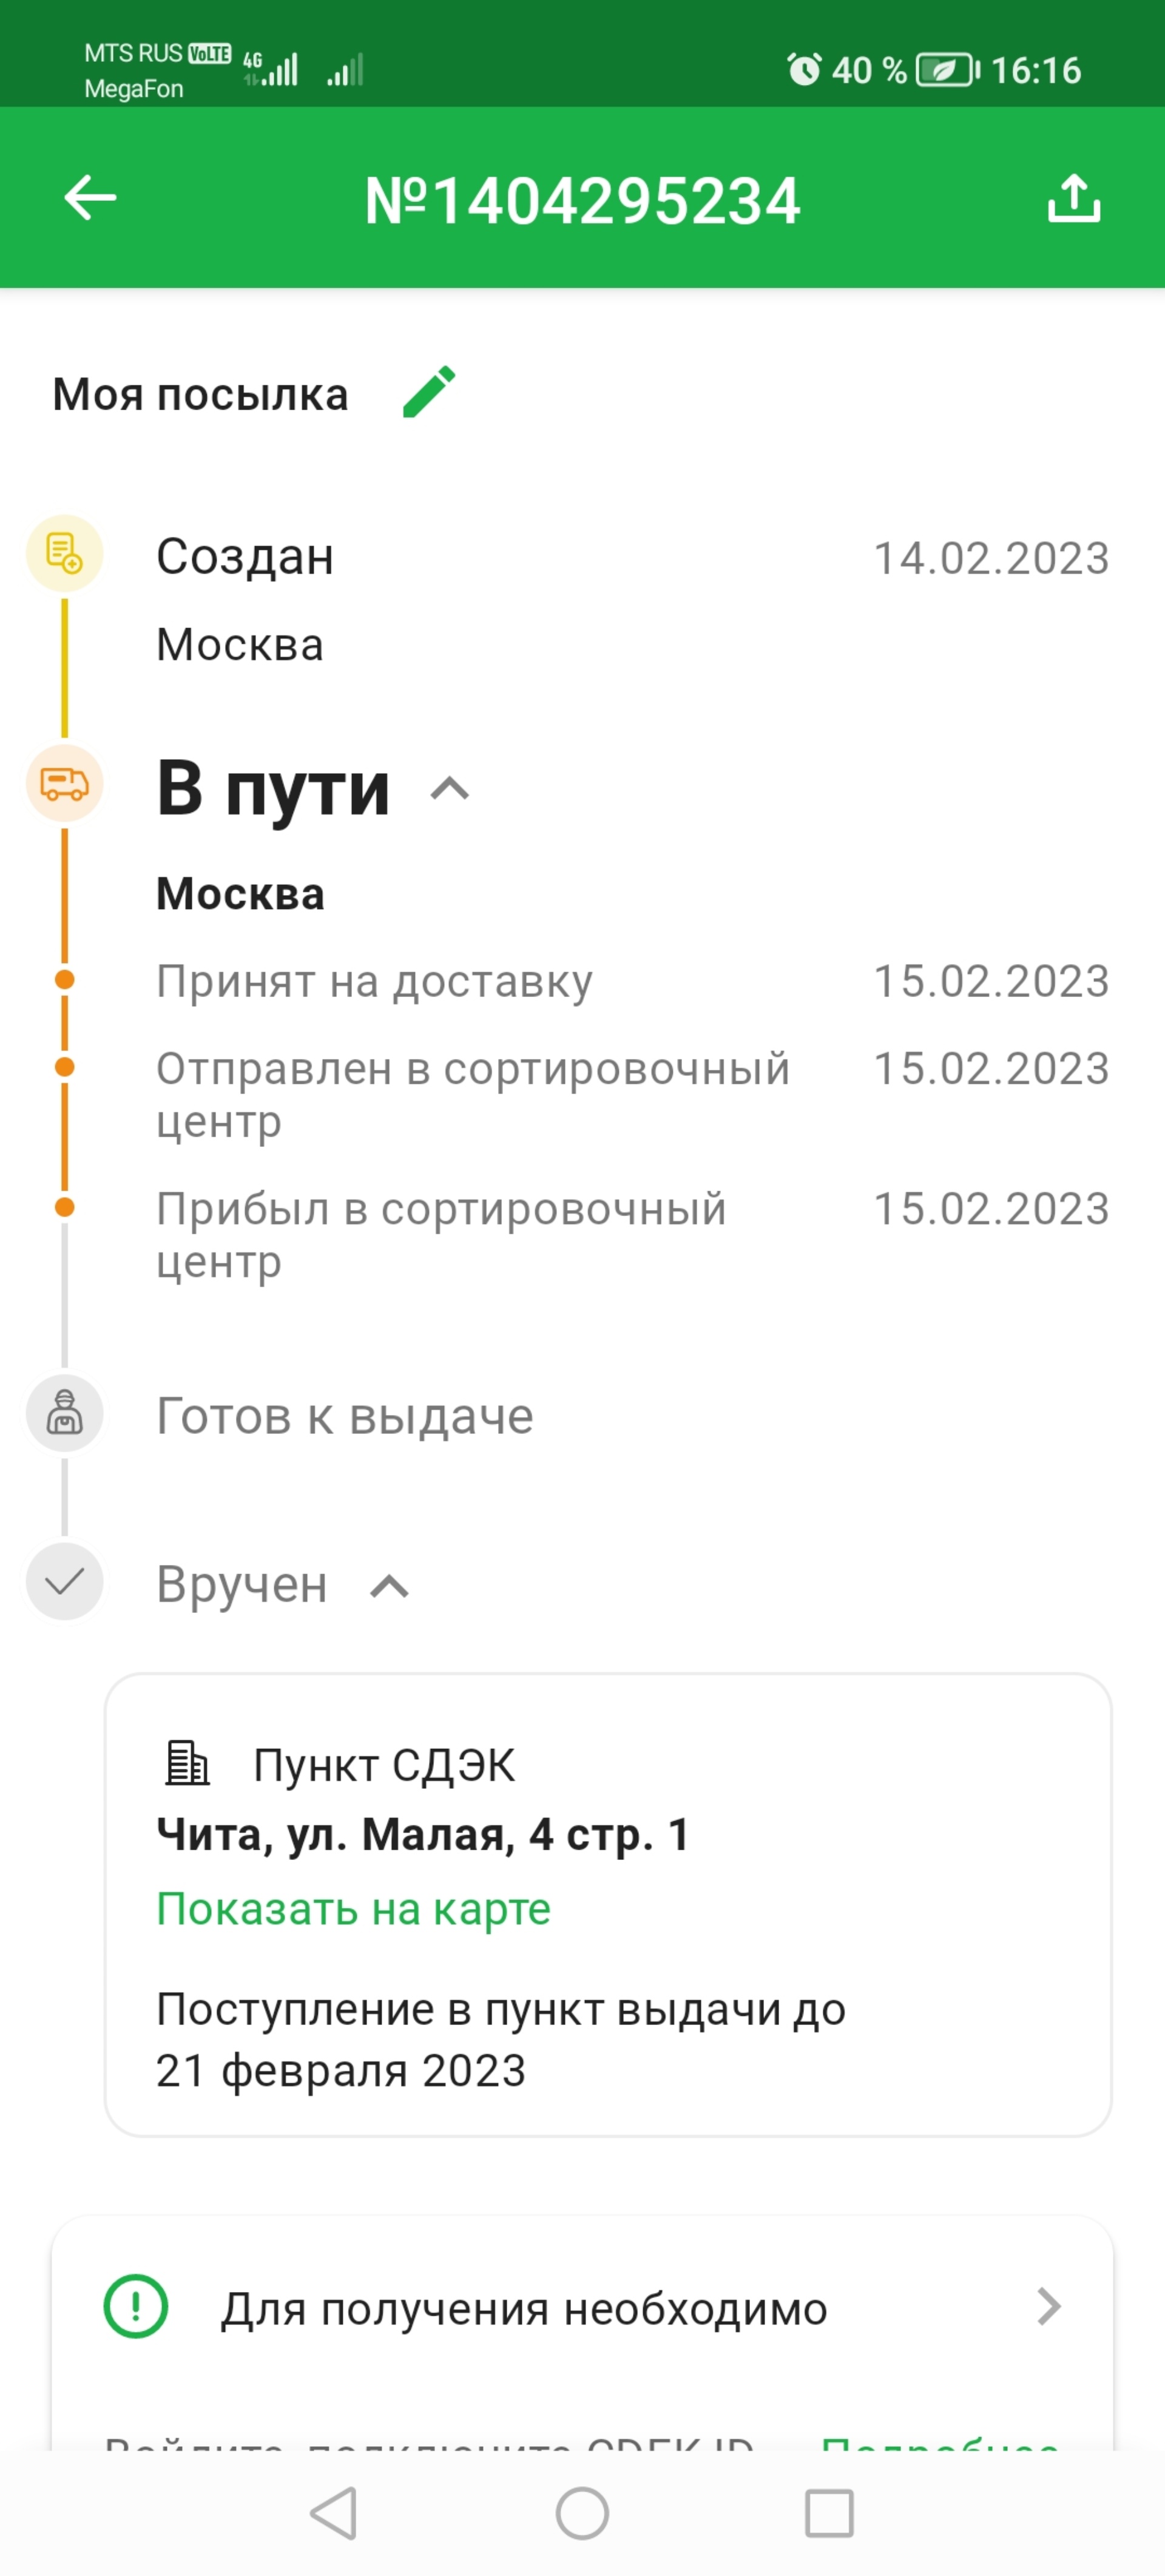The image size is (1165, 2576).
Task: Tap the parcel creation status icon
Action: 62,555
